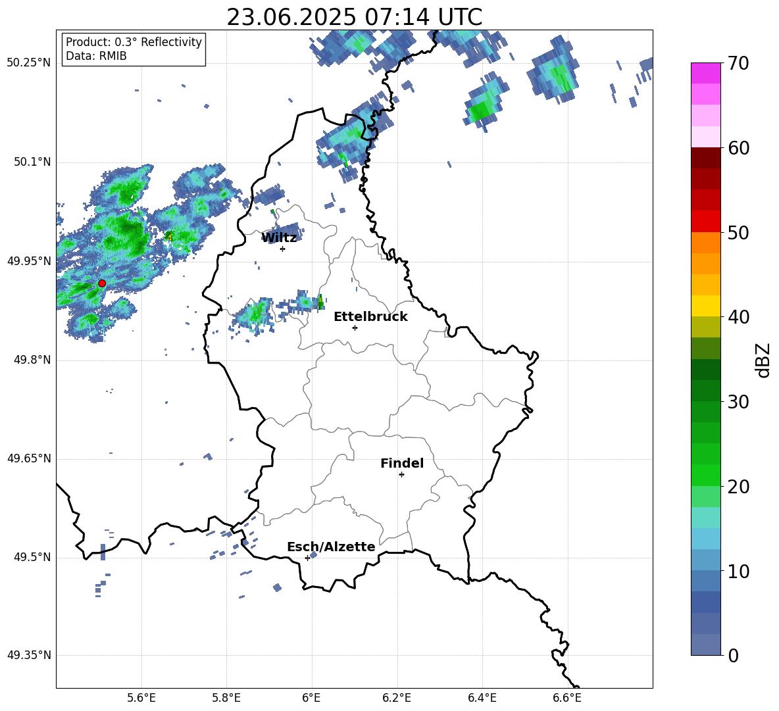Click latitude label 49.5°N
The width and height of the screenshot is (779, 711).
tap(32, 557)
